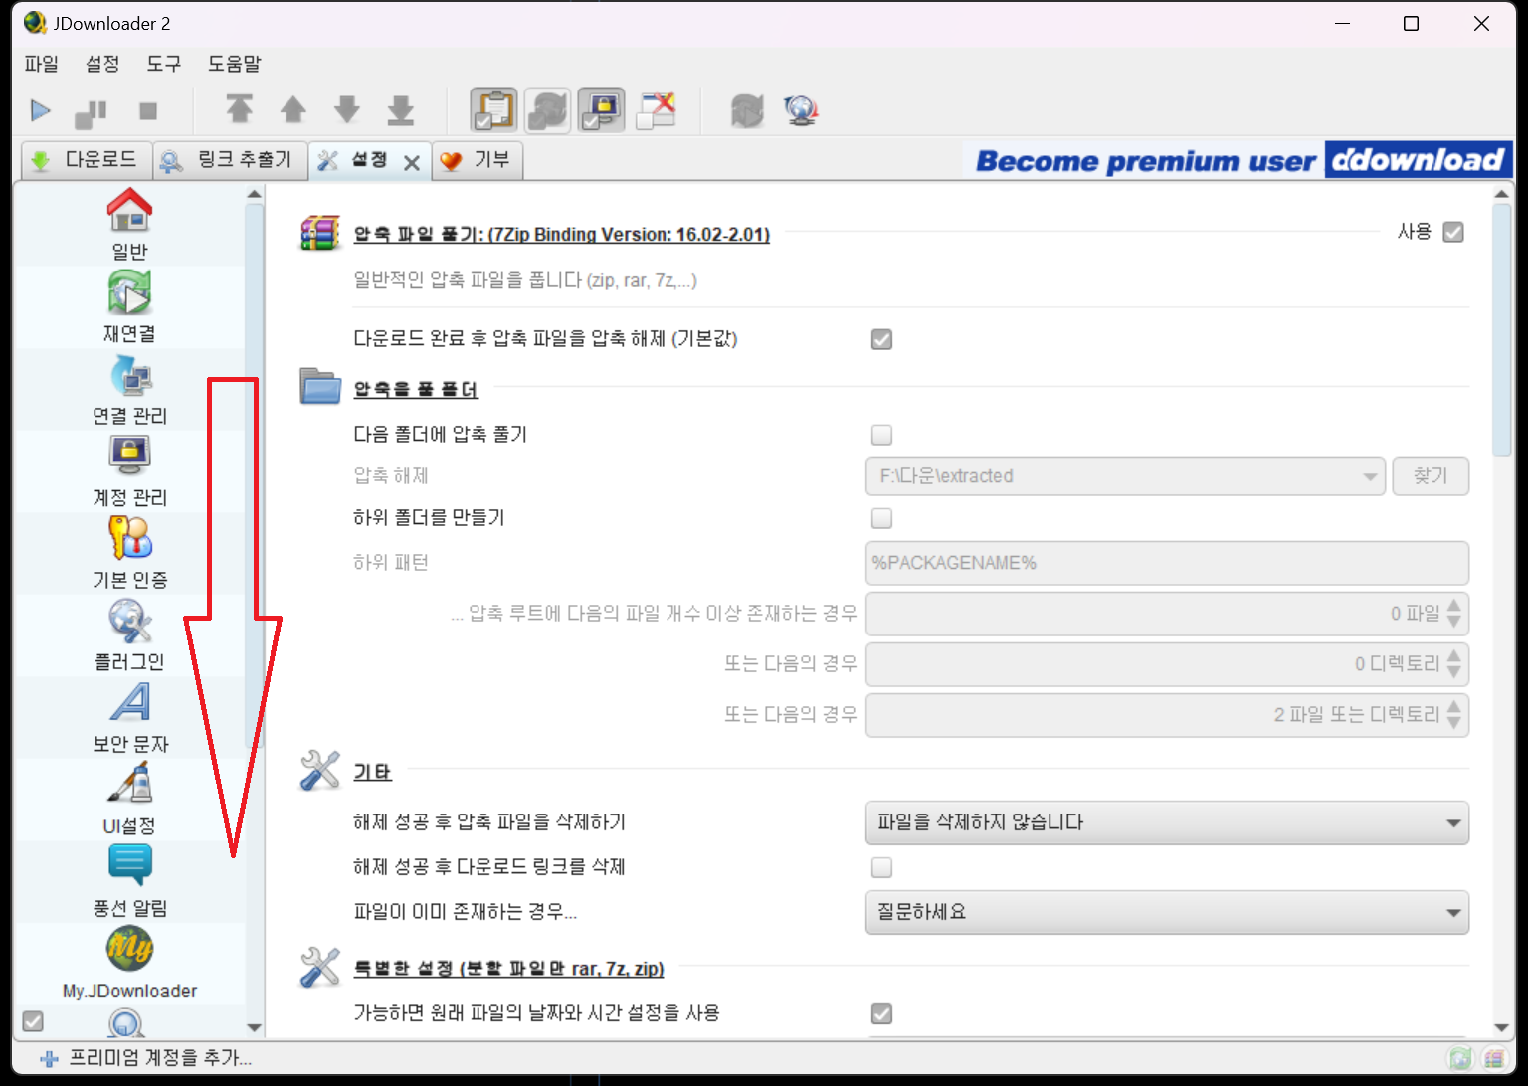The height and width of the screenshot is (1086, 1528).
Task: Click main panel scrollbar down arrow
Action: [1502, 1027]
